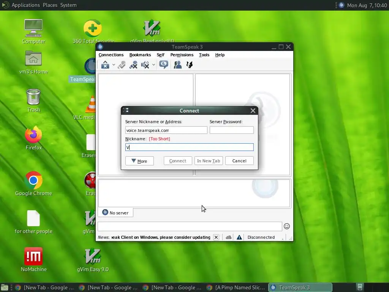
Task: Switch to 'A Pimp Named Slic...' taskbar window
Action: [x=236, y=287]
